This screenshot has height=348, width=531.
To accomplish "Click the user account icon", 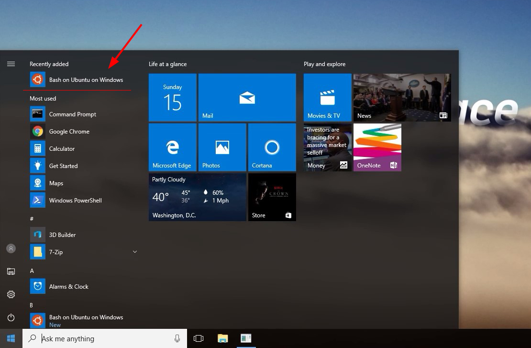I will click(x=11, y=248).
